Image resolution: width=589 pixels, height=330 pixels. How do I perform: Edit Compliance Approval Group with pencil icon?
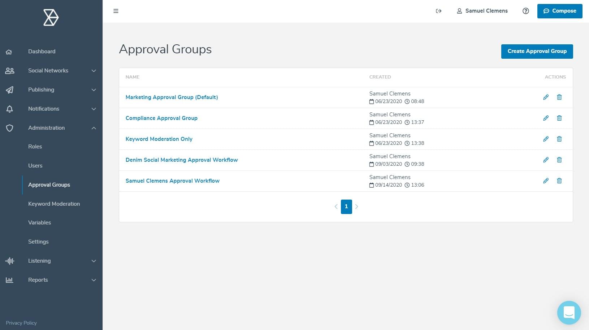tap(546, 118)
